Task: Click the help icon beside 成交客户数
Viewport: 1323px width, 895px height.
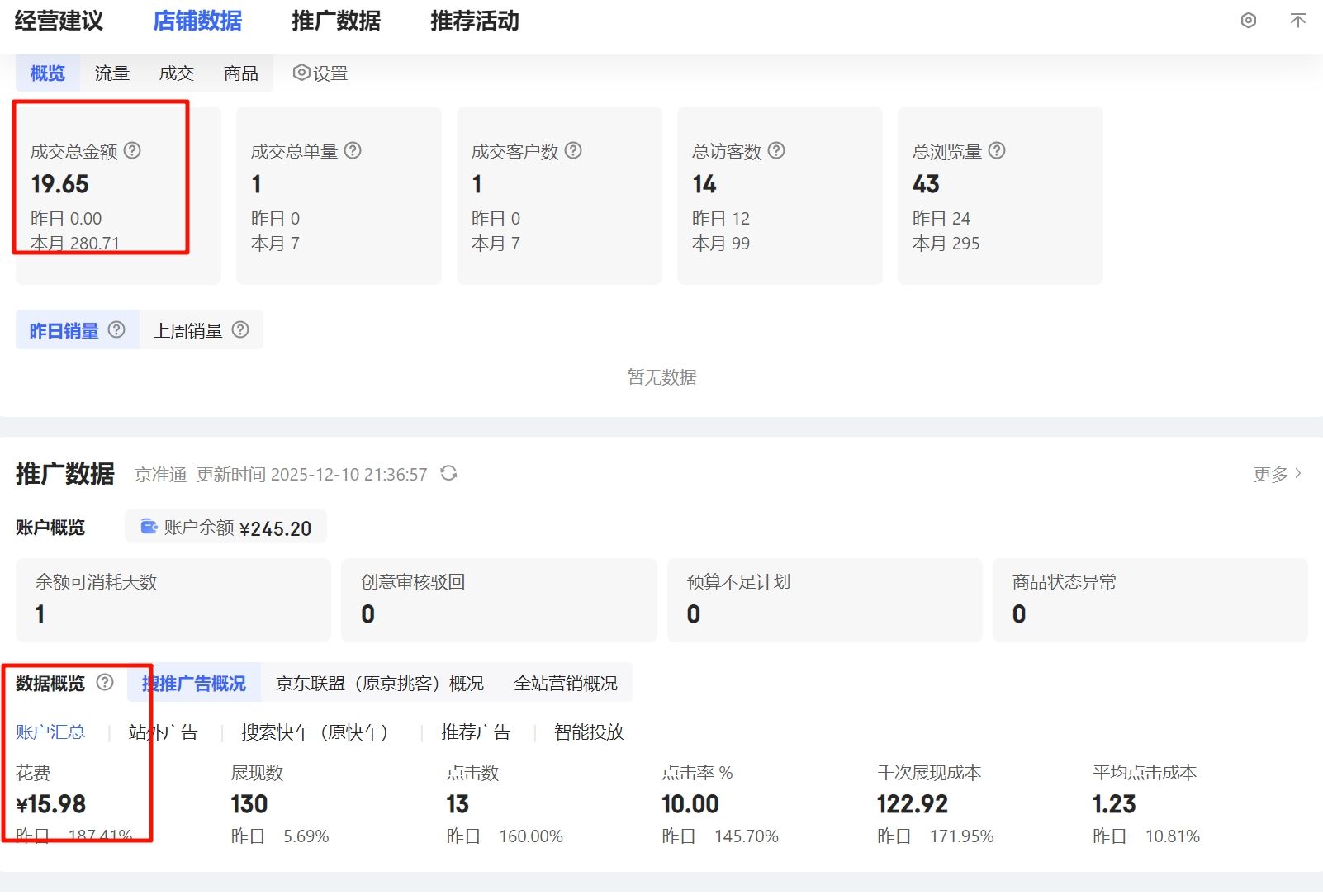Action: (x=573, y=150)
